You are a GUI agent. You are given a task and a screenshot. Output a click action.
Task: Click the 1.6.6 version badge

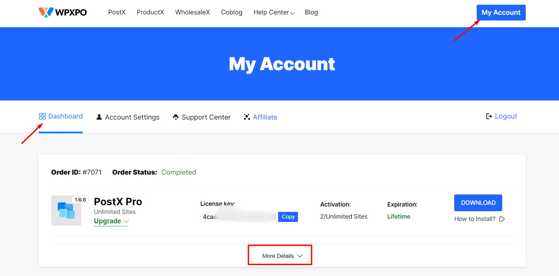click(x=80, y=199)
